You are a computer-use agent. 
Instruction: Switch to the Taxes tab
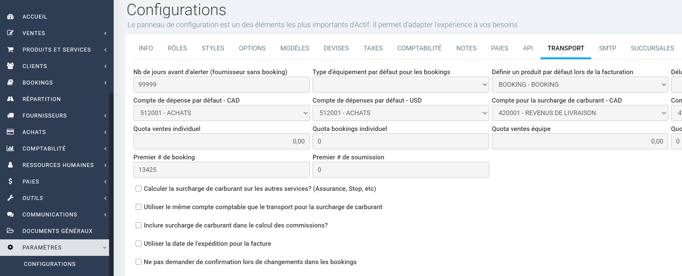(x=373, y=48)
